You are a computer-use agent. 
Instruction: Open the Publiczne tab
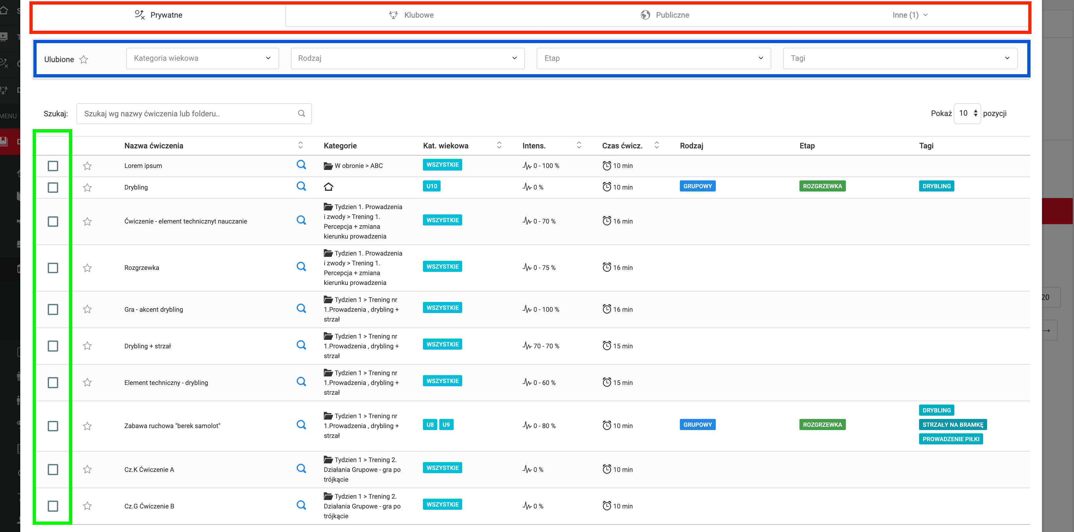(664, 15)
